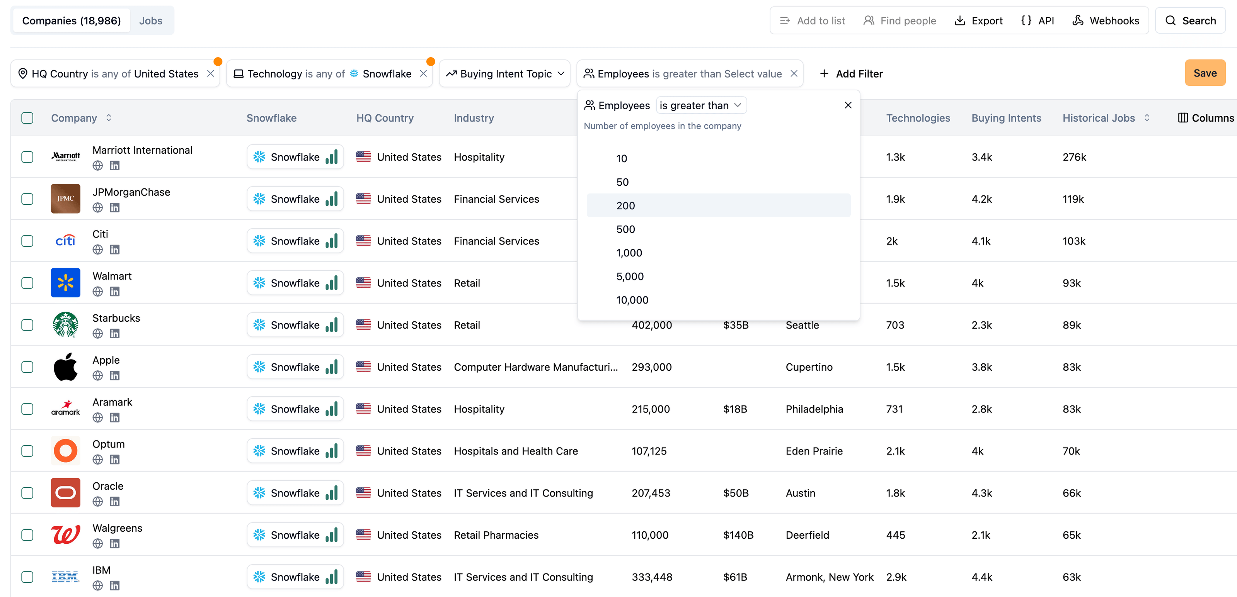Choose 10 employees option
Image resolution: width=1237 pixels, height=597 pixels.
click(x=718, y=158)
